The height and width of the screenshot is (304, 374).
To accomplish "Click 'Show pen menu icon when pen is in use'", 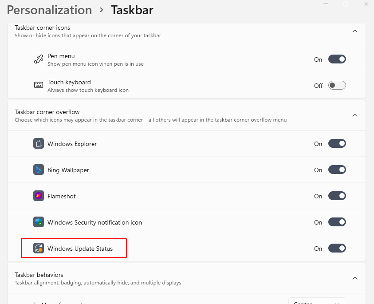I will [95, 64].
